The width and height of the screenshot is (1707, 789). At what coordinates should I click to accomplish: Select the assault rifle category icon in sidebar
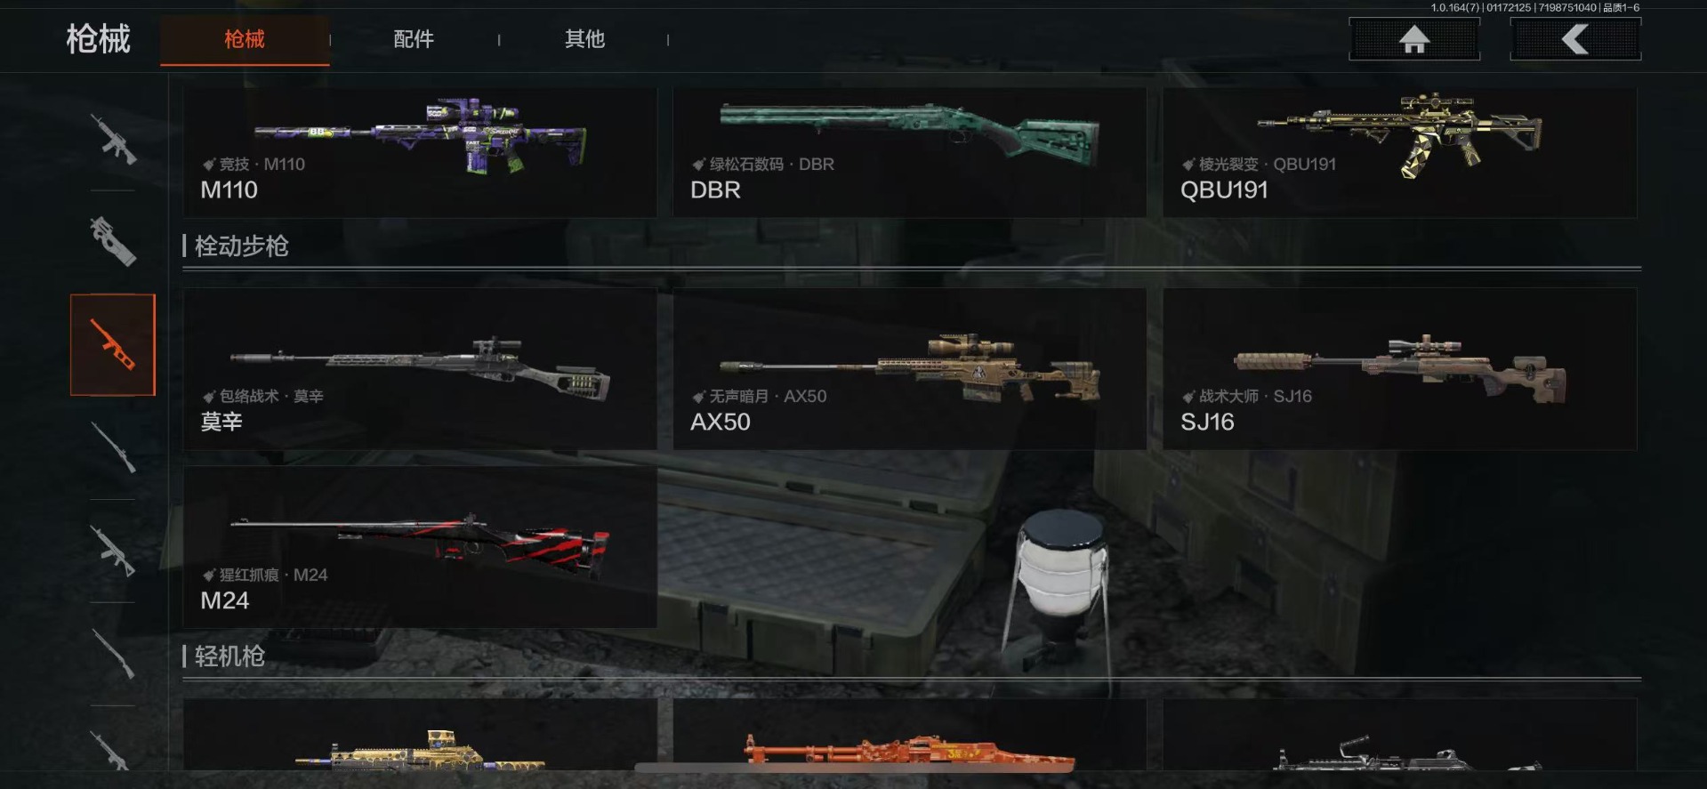tap(113, 139)
